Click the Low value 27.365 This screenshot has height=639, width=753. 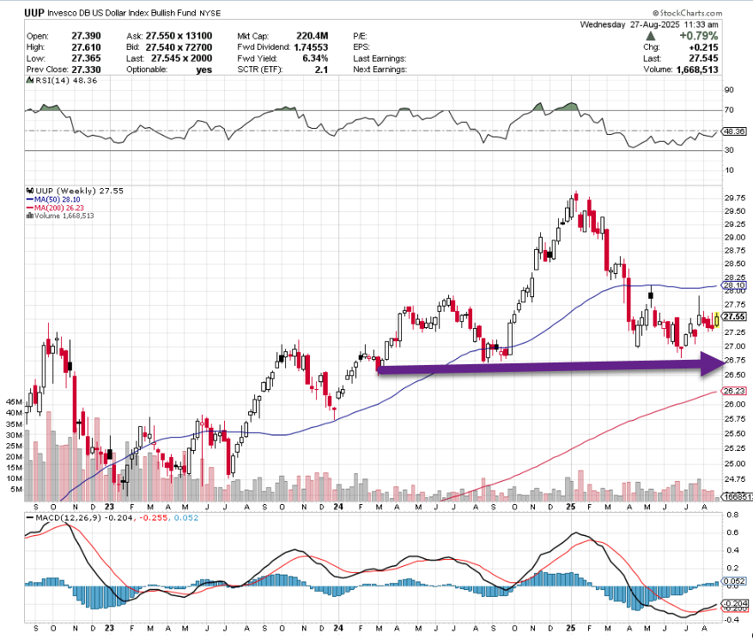click(x=87, y=58)
